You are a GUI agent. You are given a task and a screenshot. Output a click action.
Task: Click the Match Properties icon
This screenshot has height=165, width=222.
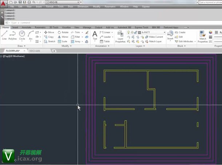[x=203, y=36]
